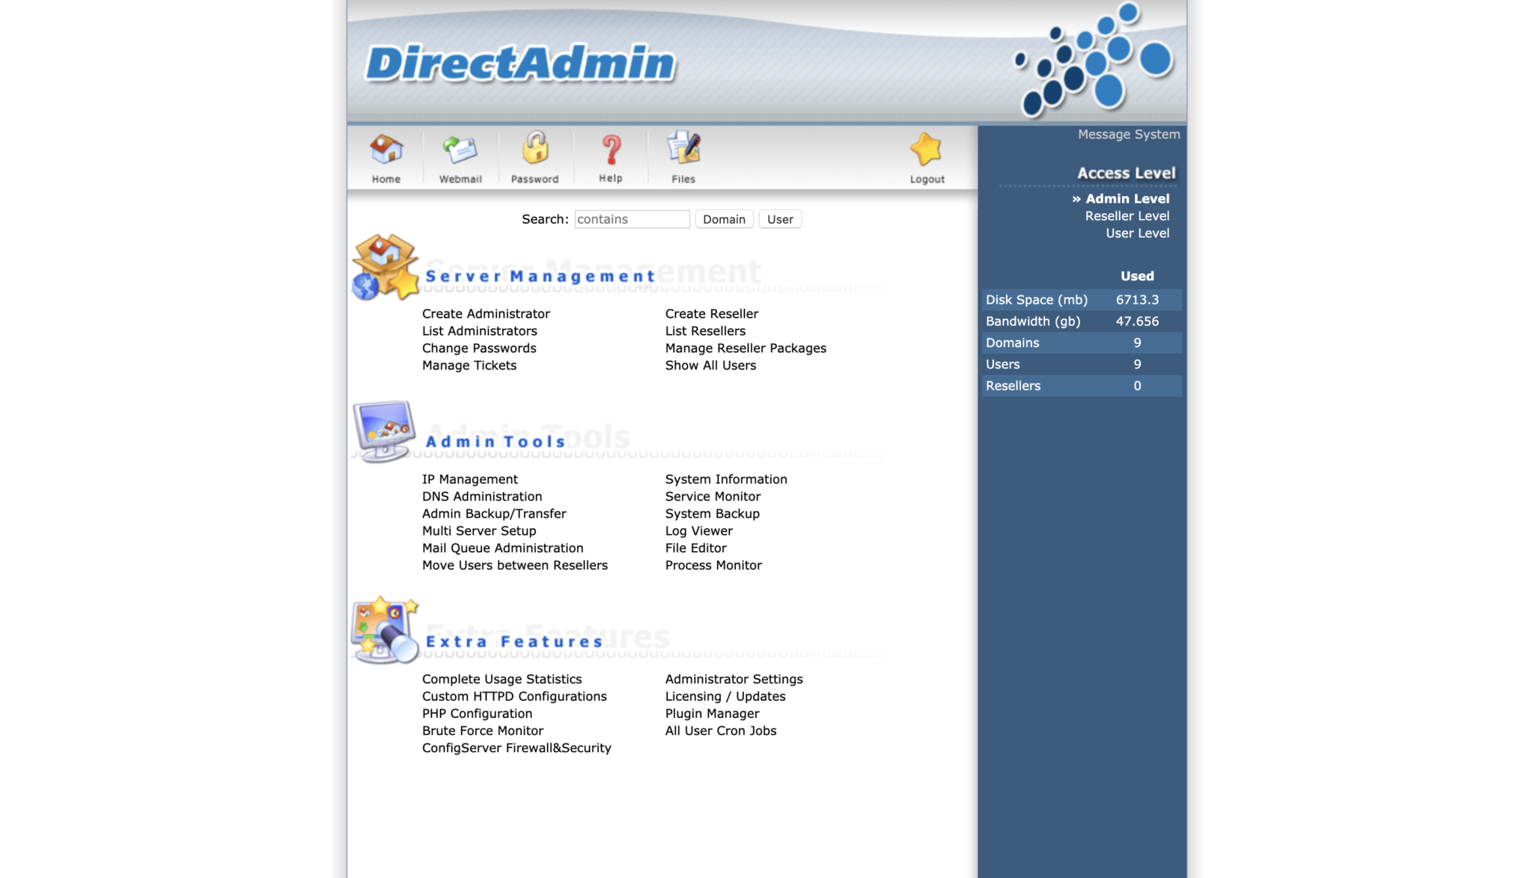Click the DirectAdmin logo banner
The image size is (1533, 878).
pyautogui.click(x=522, y=63)
